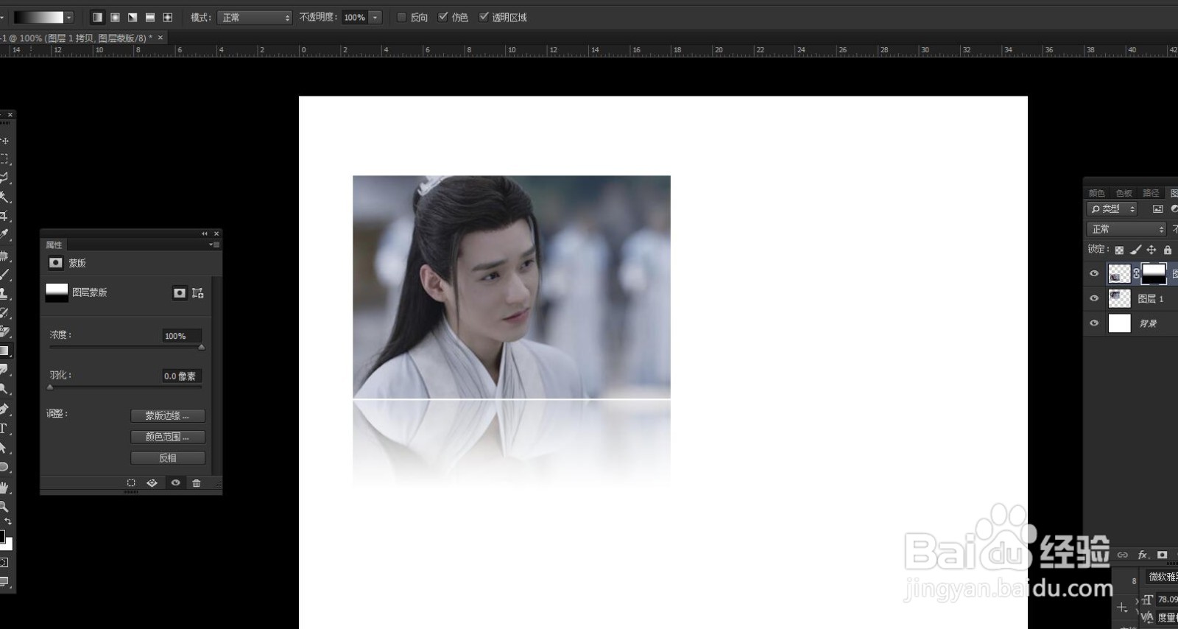Select the Brush tool
1178x629 pixels.
(x=4, y=274)
